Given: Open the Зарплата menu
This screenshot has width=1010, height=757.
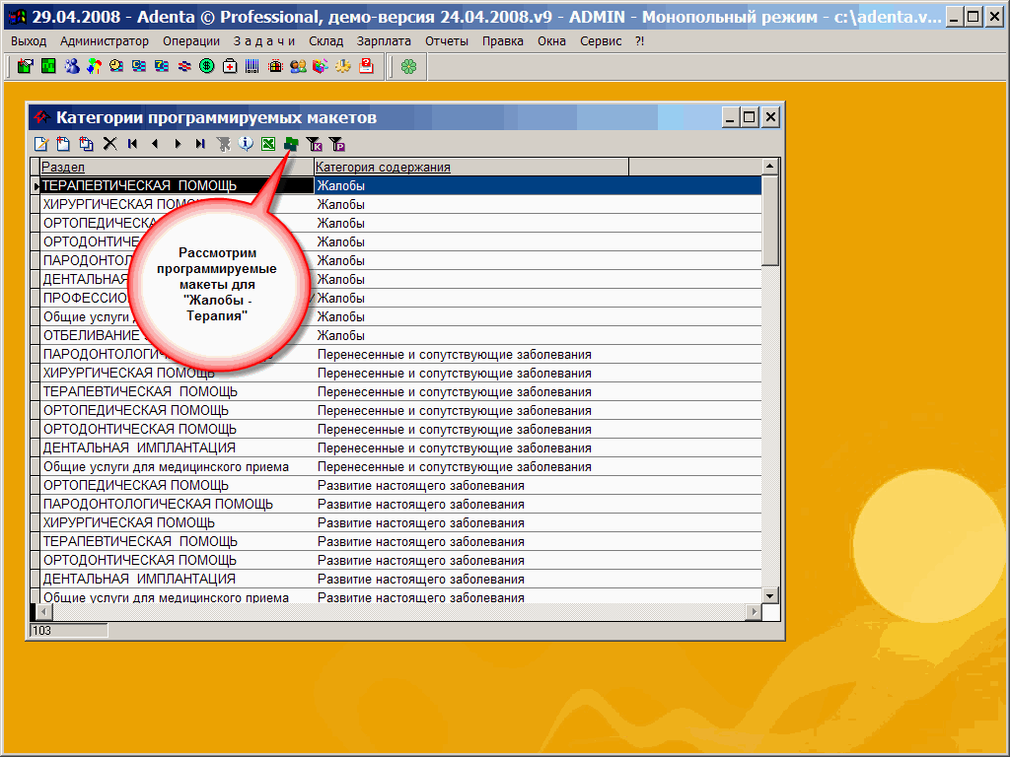Looking at the screenshot, I should (x=385, y=40).
